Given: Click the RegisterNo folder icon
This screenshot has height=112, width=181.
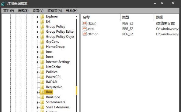Looking at the screenshot, I should pos(42,87).
